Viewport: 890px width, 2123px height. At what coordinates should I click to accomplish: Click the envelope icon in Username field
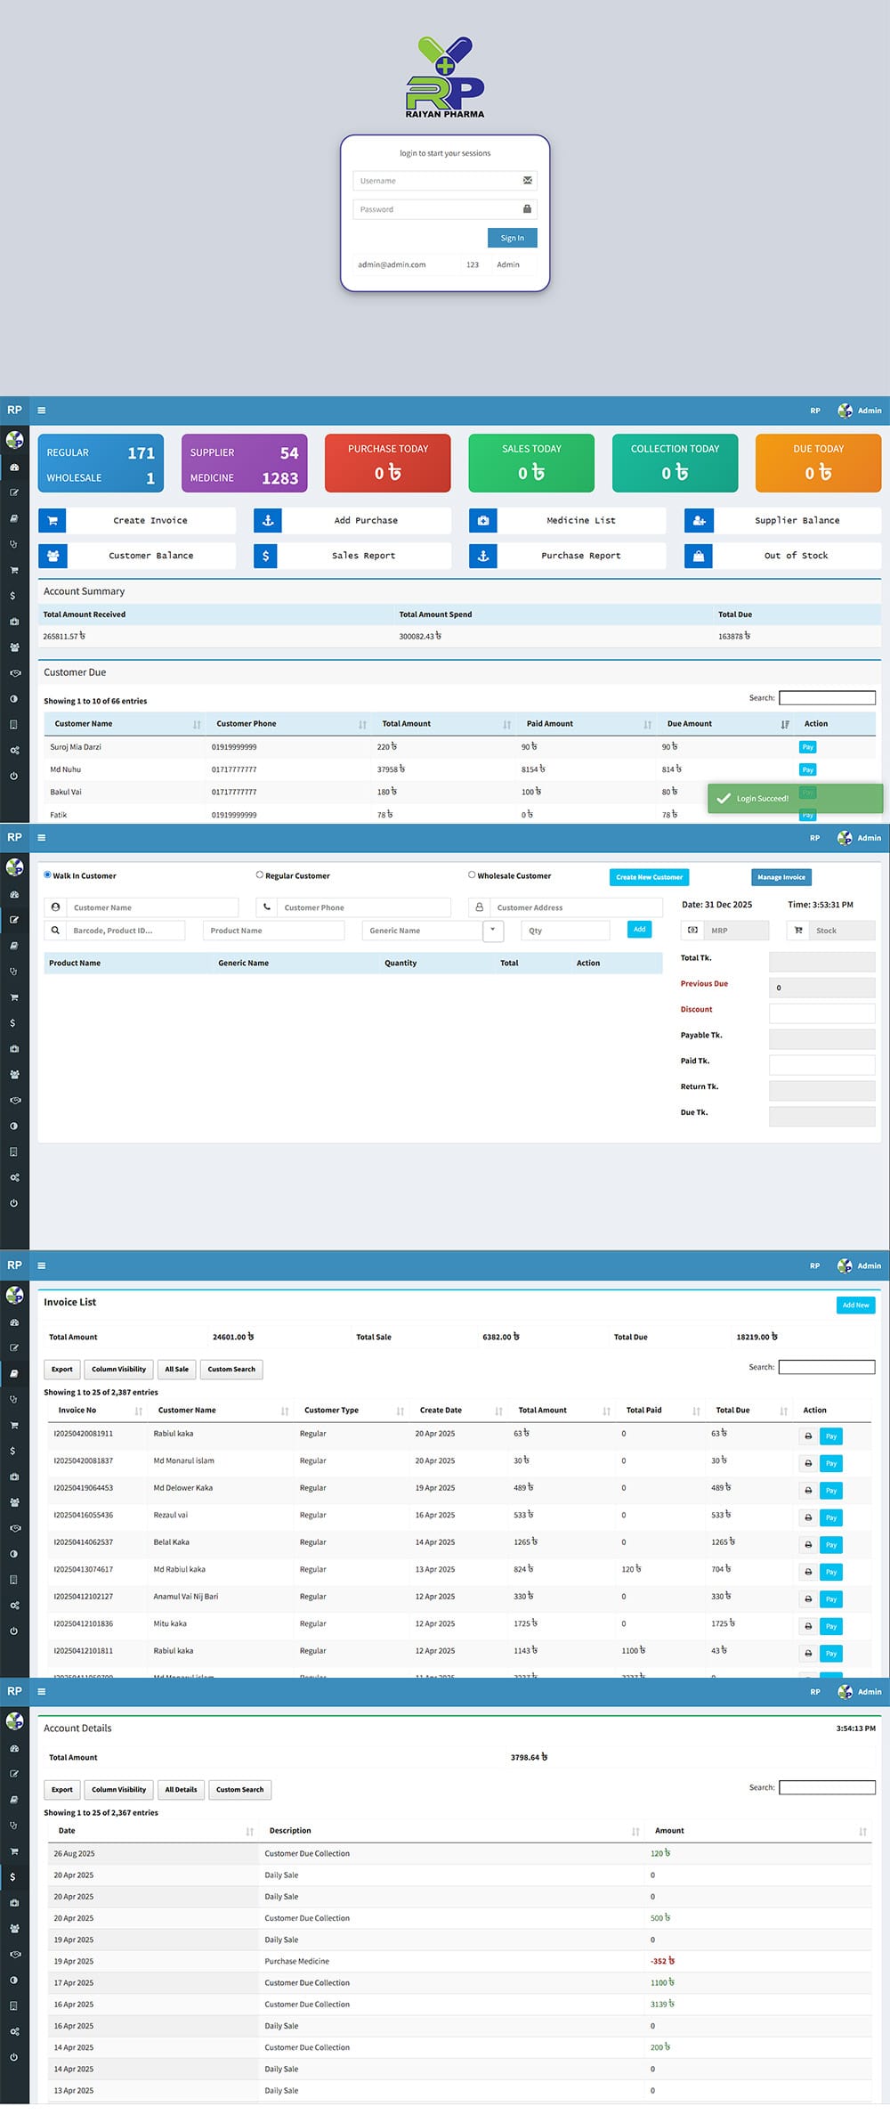pyautogui.click(x=527, y=181)
